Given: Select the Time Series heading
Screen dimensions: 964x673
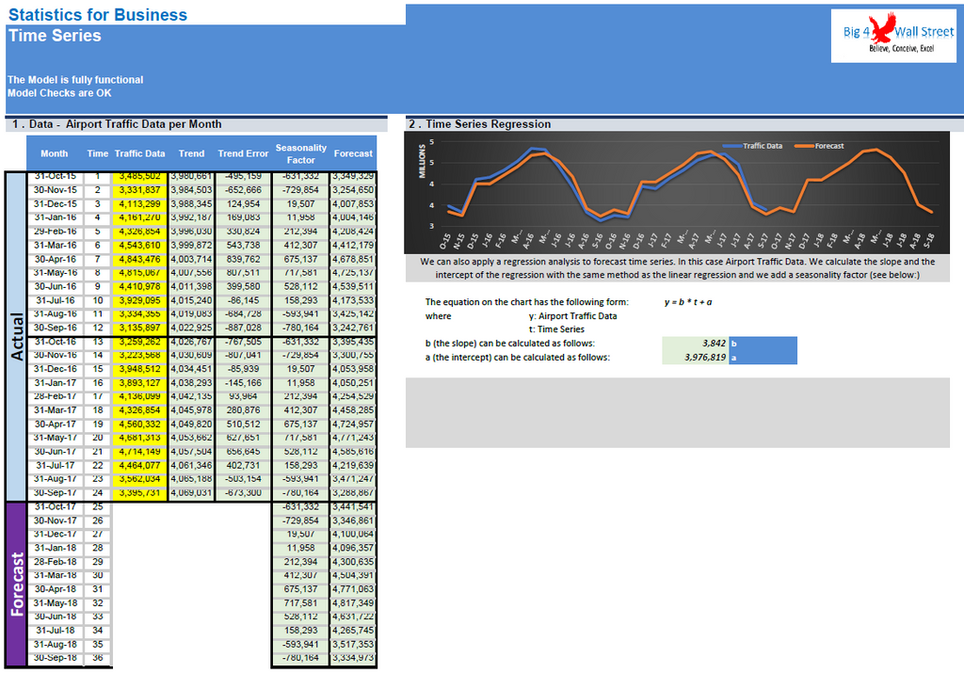Looking at the screenshot, I should click(55, 36).
